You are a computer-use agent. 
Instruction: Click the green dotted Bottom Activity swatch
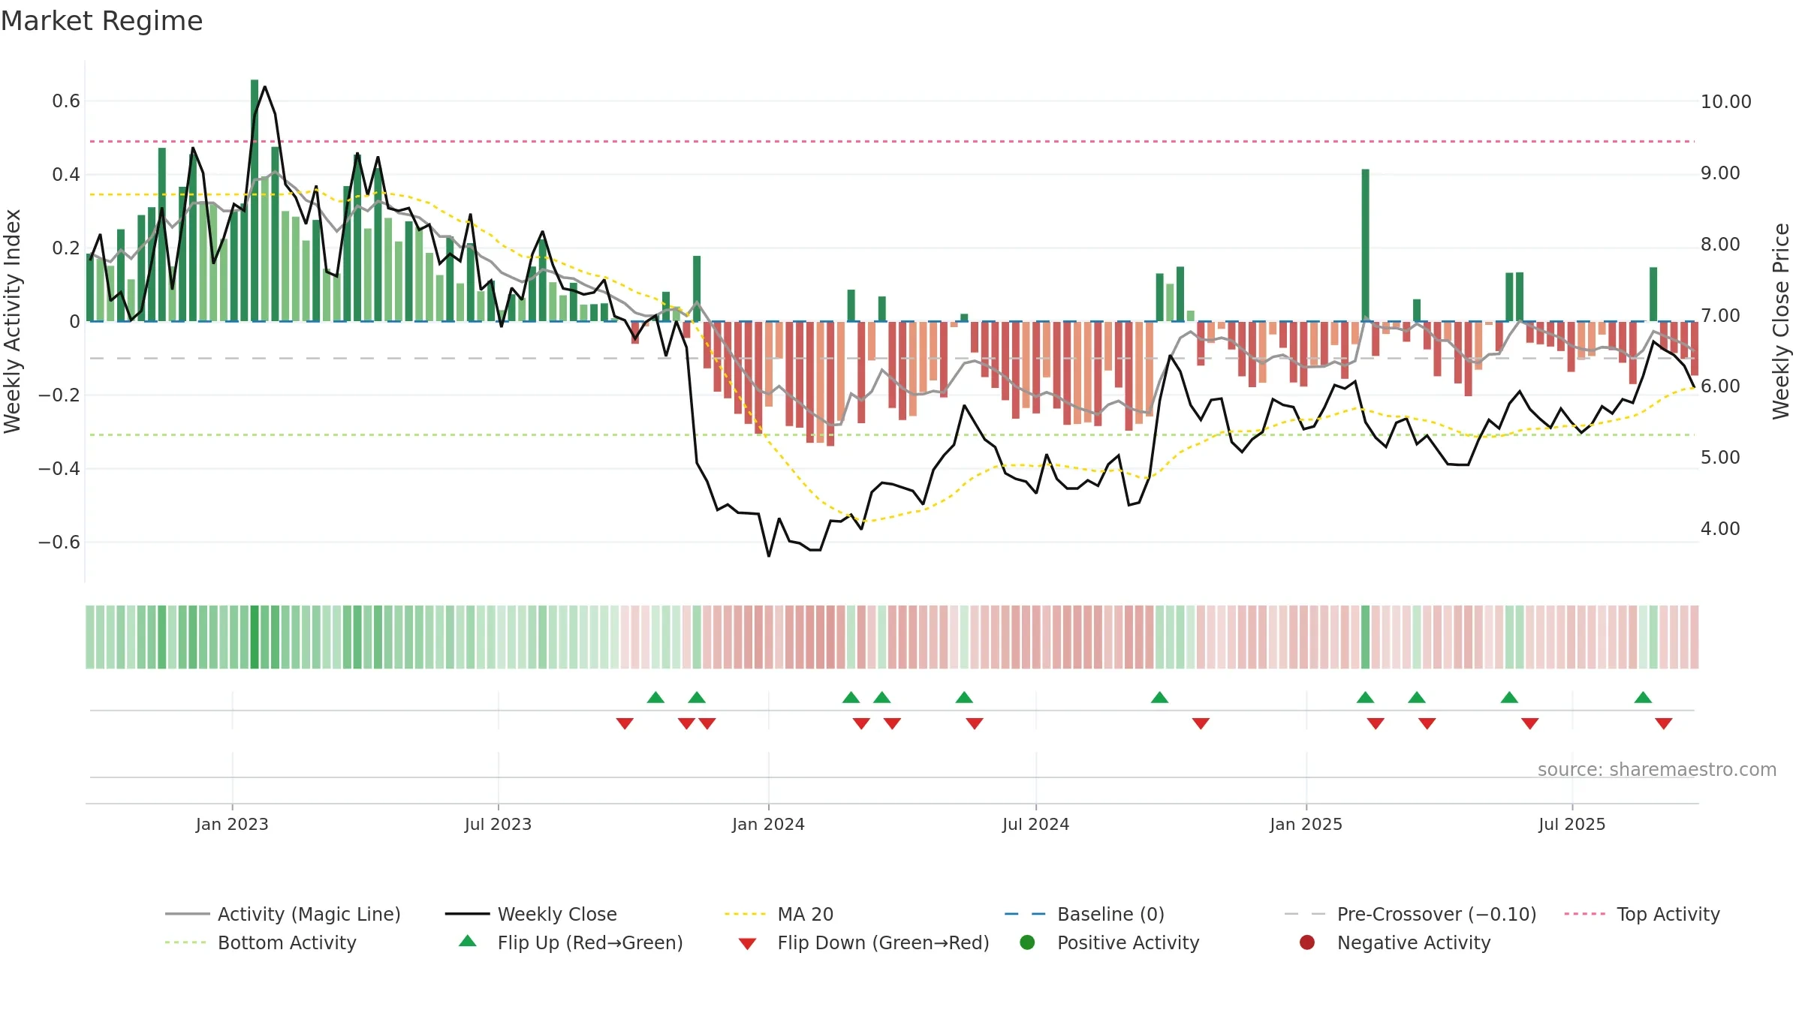[x=185, y=942]
